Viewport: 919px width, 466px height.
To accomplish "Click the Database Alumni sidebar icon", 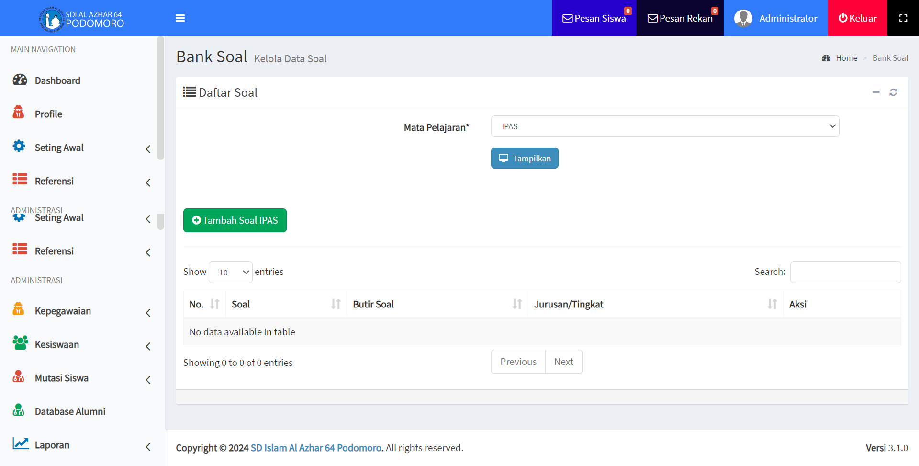I will tap(19, 410).
